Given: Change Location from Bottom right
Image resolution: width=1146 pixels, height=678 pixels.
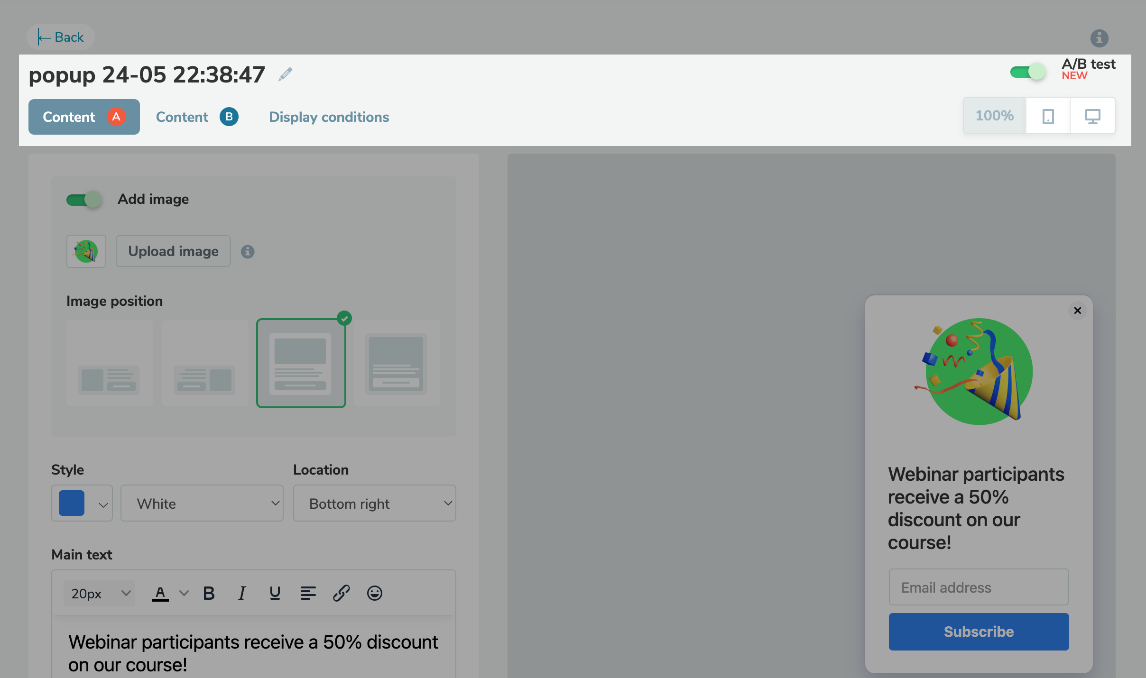Looking at the screenshot, I should pos(373,503).
